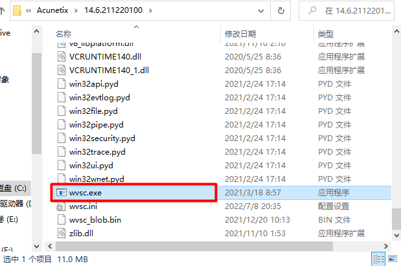Click the refresh button in address bar
Screen dimensions: 401x266
coord(281,10)
